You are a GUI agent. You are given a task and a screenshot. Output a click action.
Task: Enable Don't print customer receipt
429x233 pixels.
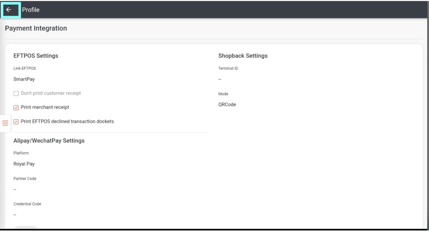coord(16,93)
